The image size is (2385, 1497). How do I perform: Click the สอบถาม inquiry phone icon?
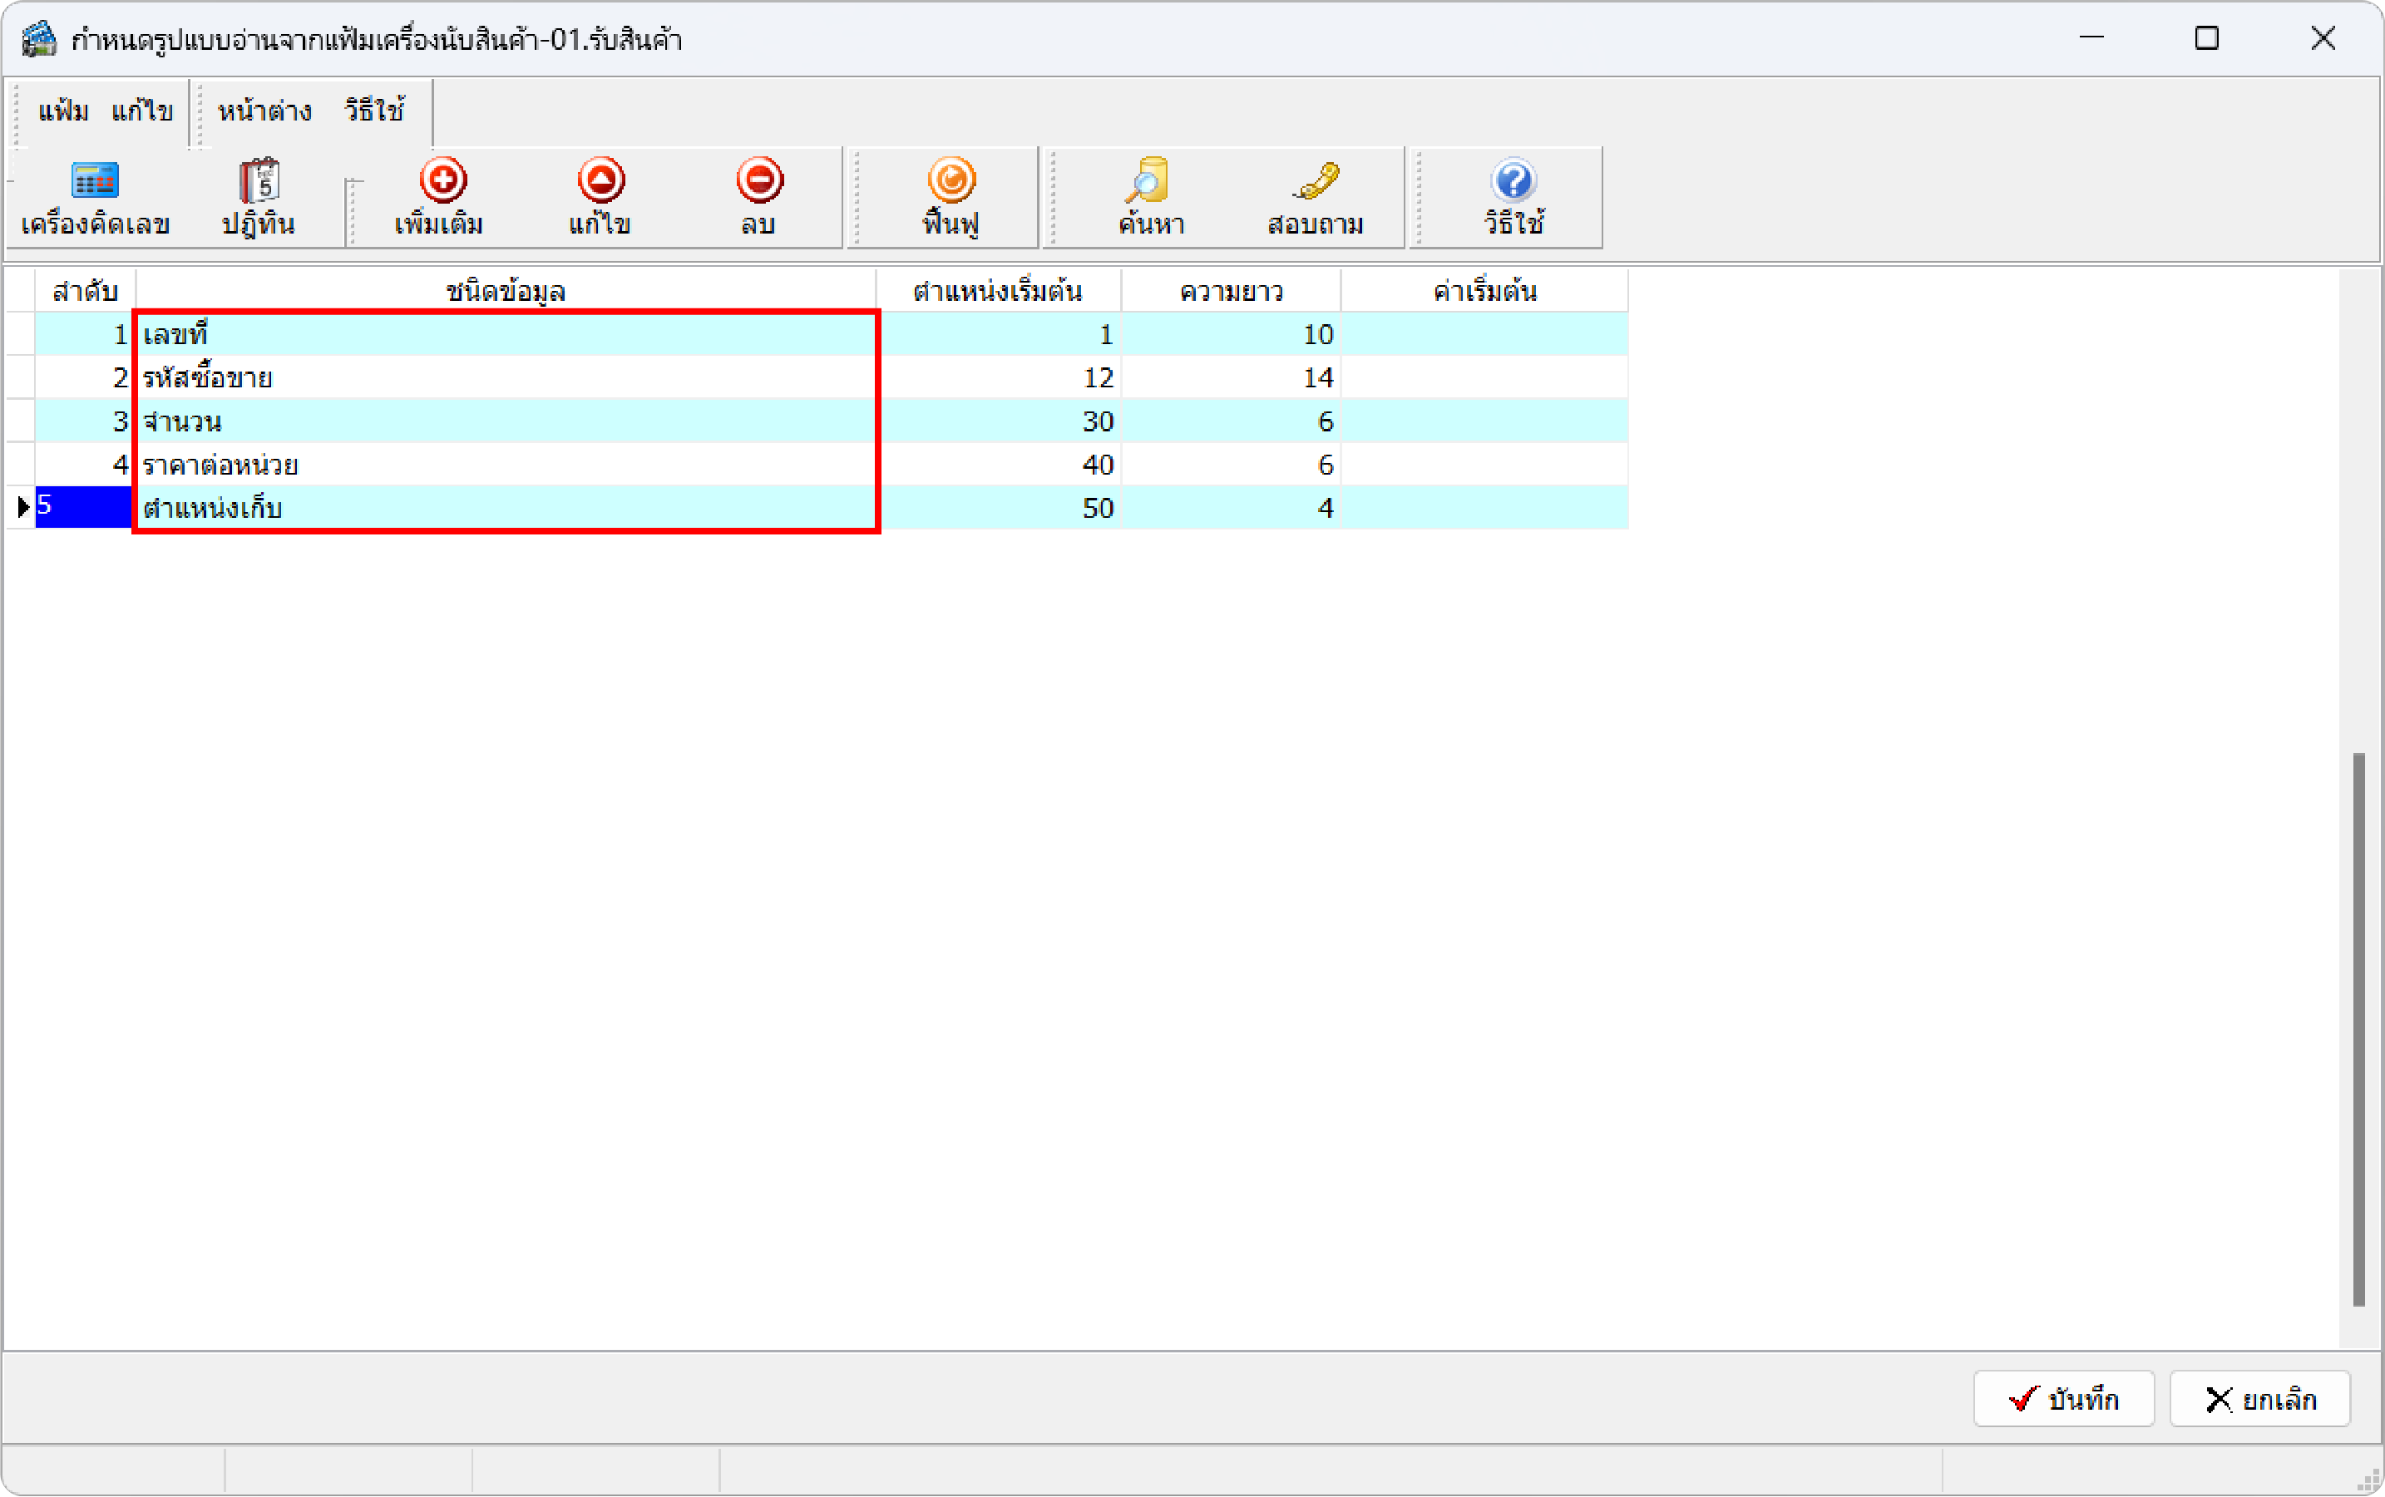pos(1316,199)
